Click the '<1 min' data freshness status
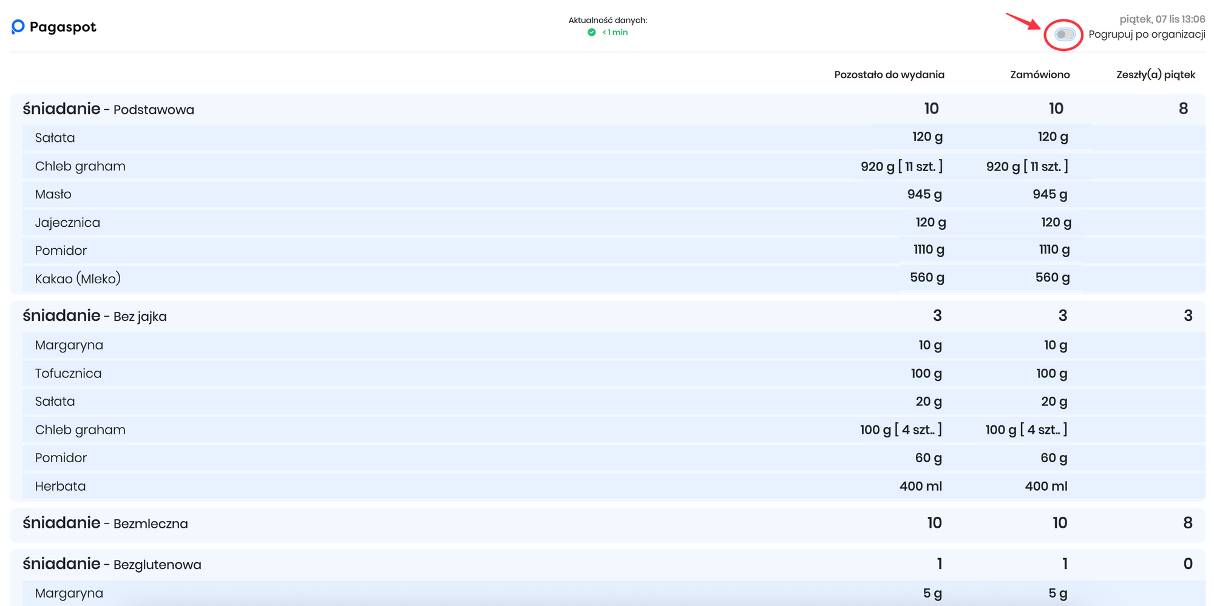 [615, 32]
